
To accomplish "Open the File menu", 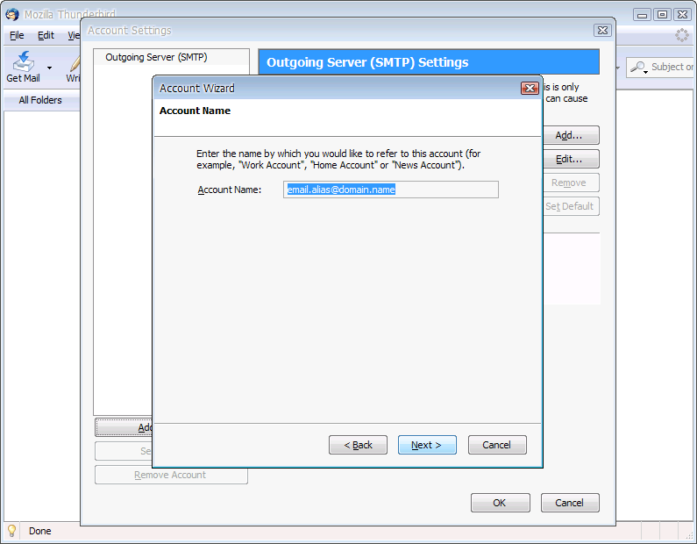I will [17, 36].
